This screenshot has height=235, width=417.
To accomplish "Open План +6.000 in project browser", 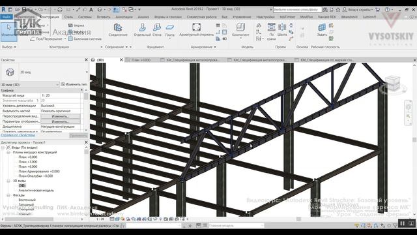I will pos(27,166).
